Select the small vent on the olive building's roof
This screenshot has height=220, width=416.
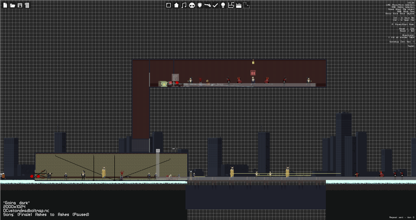pyautogui.click(x=158, y=151)
